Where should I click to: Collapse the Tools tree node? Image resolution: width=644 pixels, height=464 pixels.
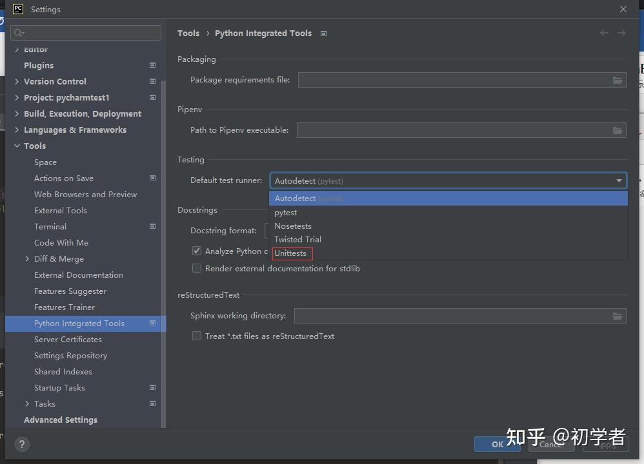pyautogui.click(x=17, y=146)
